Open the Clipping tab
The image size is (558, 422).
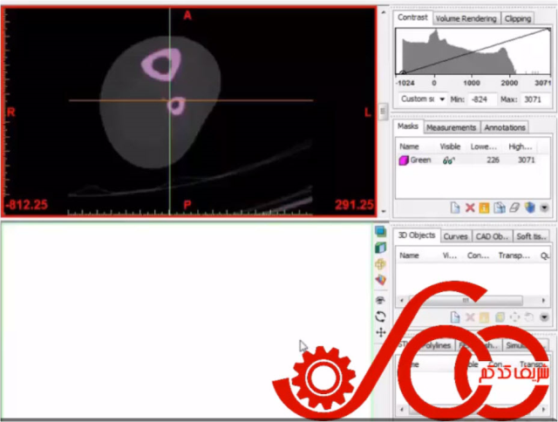click(517, 19)
